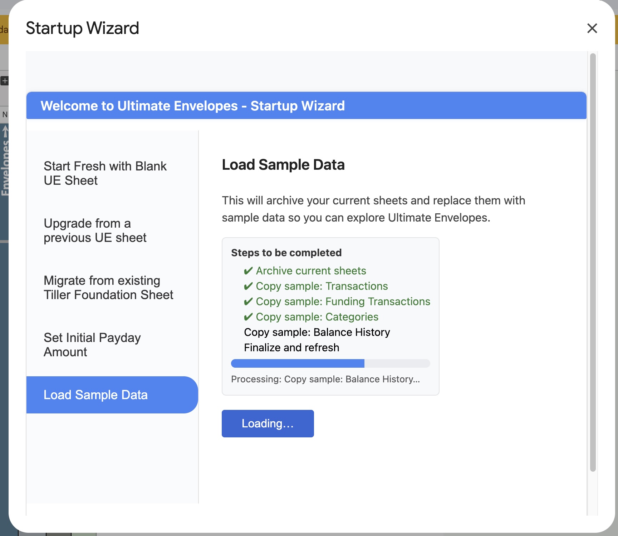The width and height of the screenshot is (618, 536).
Task: Select Start Fresh with Blank UE Sheet
Action: 112,173
